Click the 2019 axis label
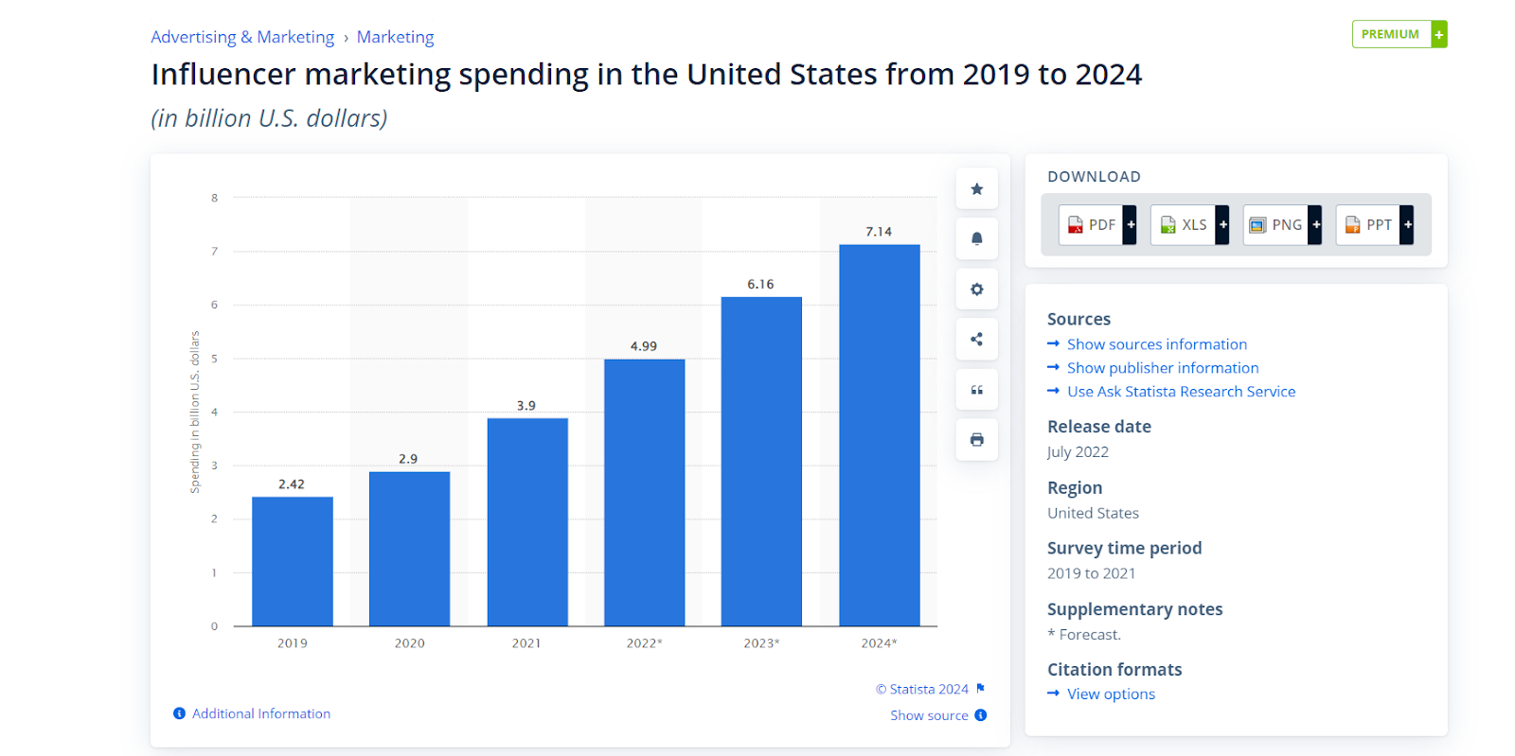Viewport: 1515px width, 756px height. click(292, 643)
